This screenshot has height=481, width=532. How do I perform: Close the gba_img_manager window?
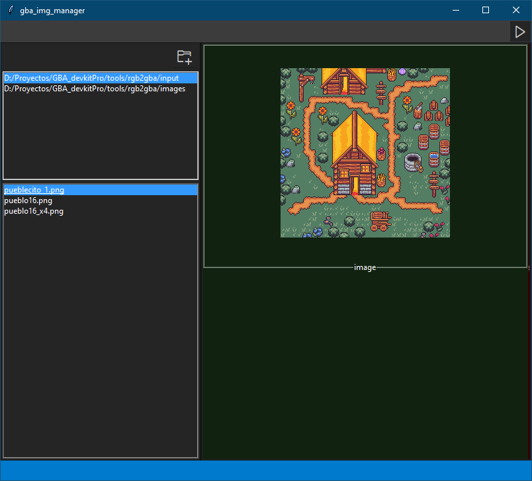click(x=515, y=10)
